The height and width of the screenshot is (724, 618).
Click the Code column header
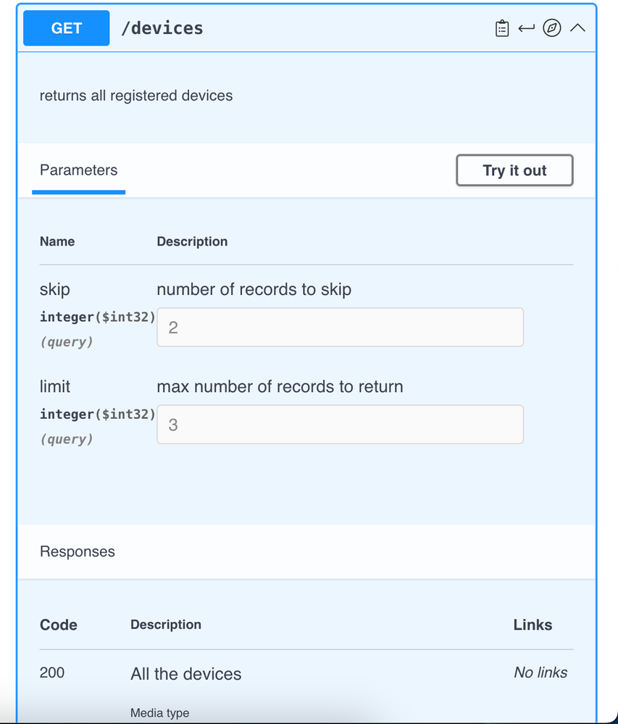[59, 625]
